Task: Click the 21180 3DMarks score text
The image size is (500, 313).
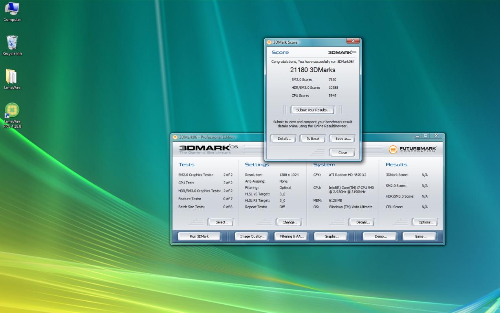Action: [x=313, y=70]
